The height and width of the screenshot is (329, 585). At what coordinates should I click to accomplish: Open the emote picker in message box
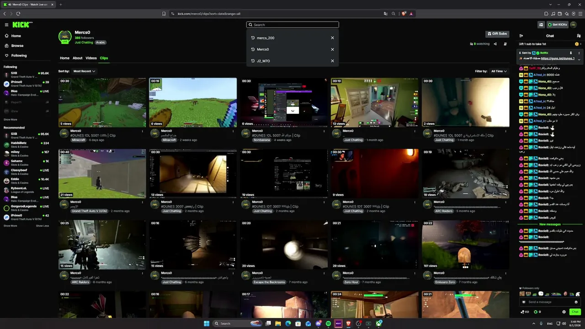pyautogui.click(x=576, y=302)
